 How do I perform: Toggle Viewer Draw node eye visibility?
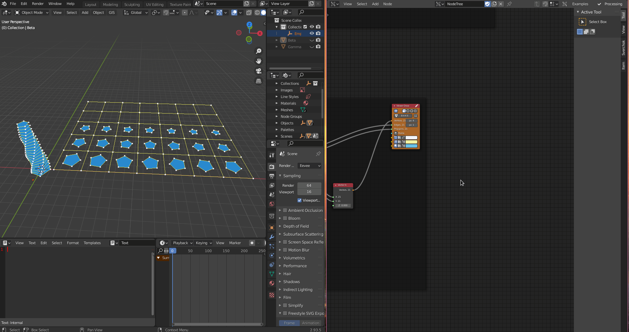[396, 111]
